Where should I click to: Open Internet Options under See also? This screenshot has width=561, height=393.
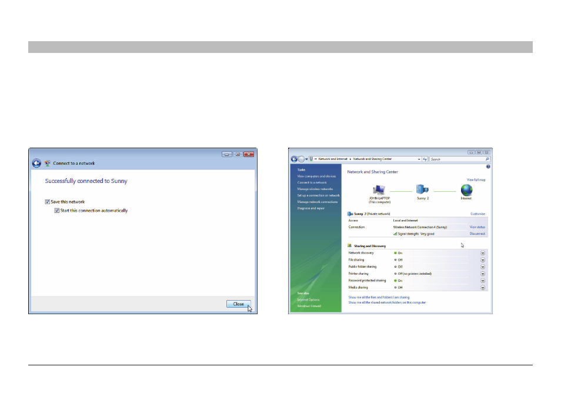pos(308,299)
